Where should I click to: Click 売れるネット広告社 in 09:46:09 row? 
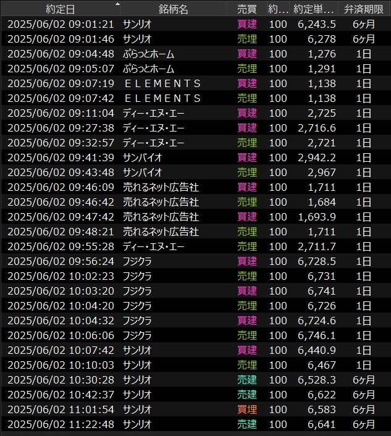tap(161, 187)
